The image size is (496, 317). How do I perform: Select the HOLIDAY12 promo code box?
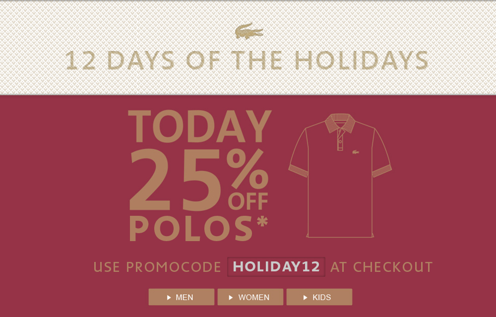[x=276, y=266]
